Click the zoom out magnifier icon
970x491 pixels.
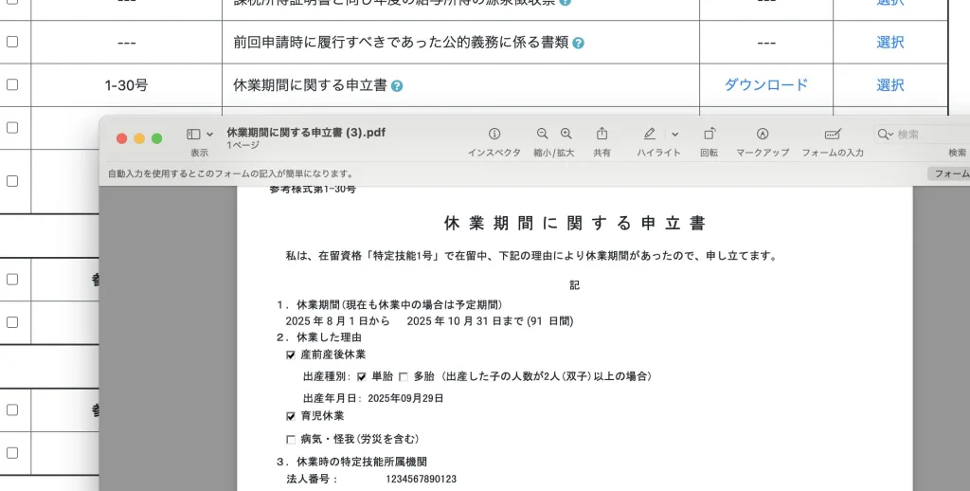(543, 135)
